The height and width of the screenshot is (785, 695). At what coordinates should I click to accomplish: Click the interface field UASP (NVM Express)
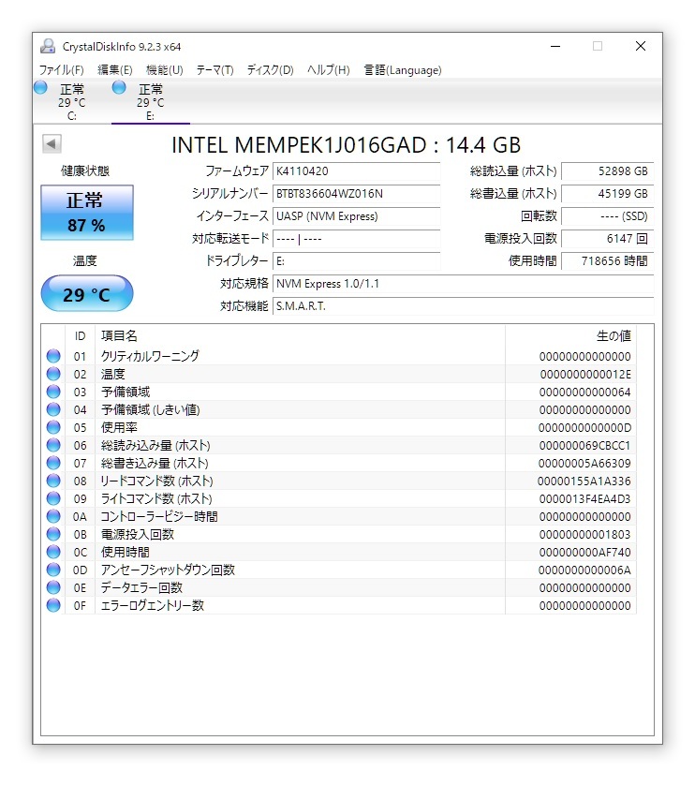357,216
